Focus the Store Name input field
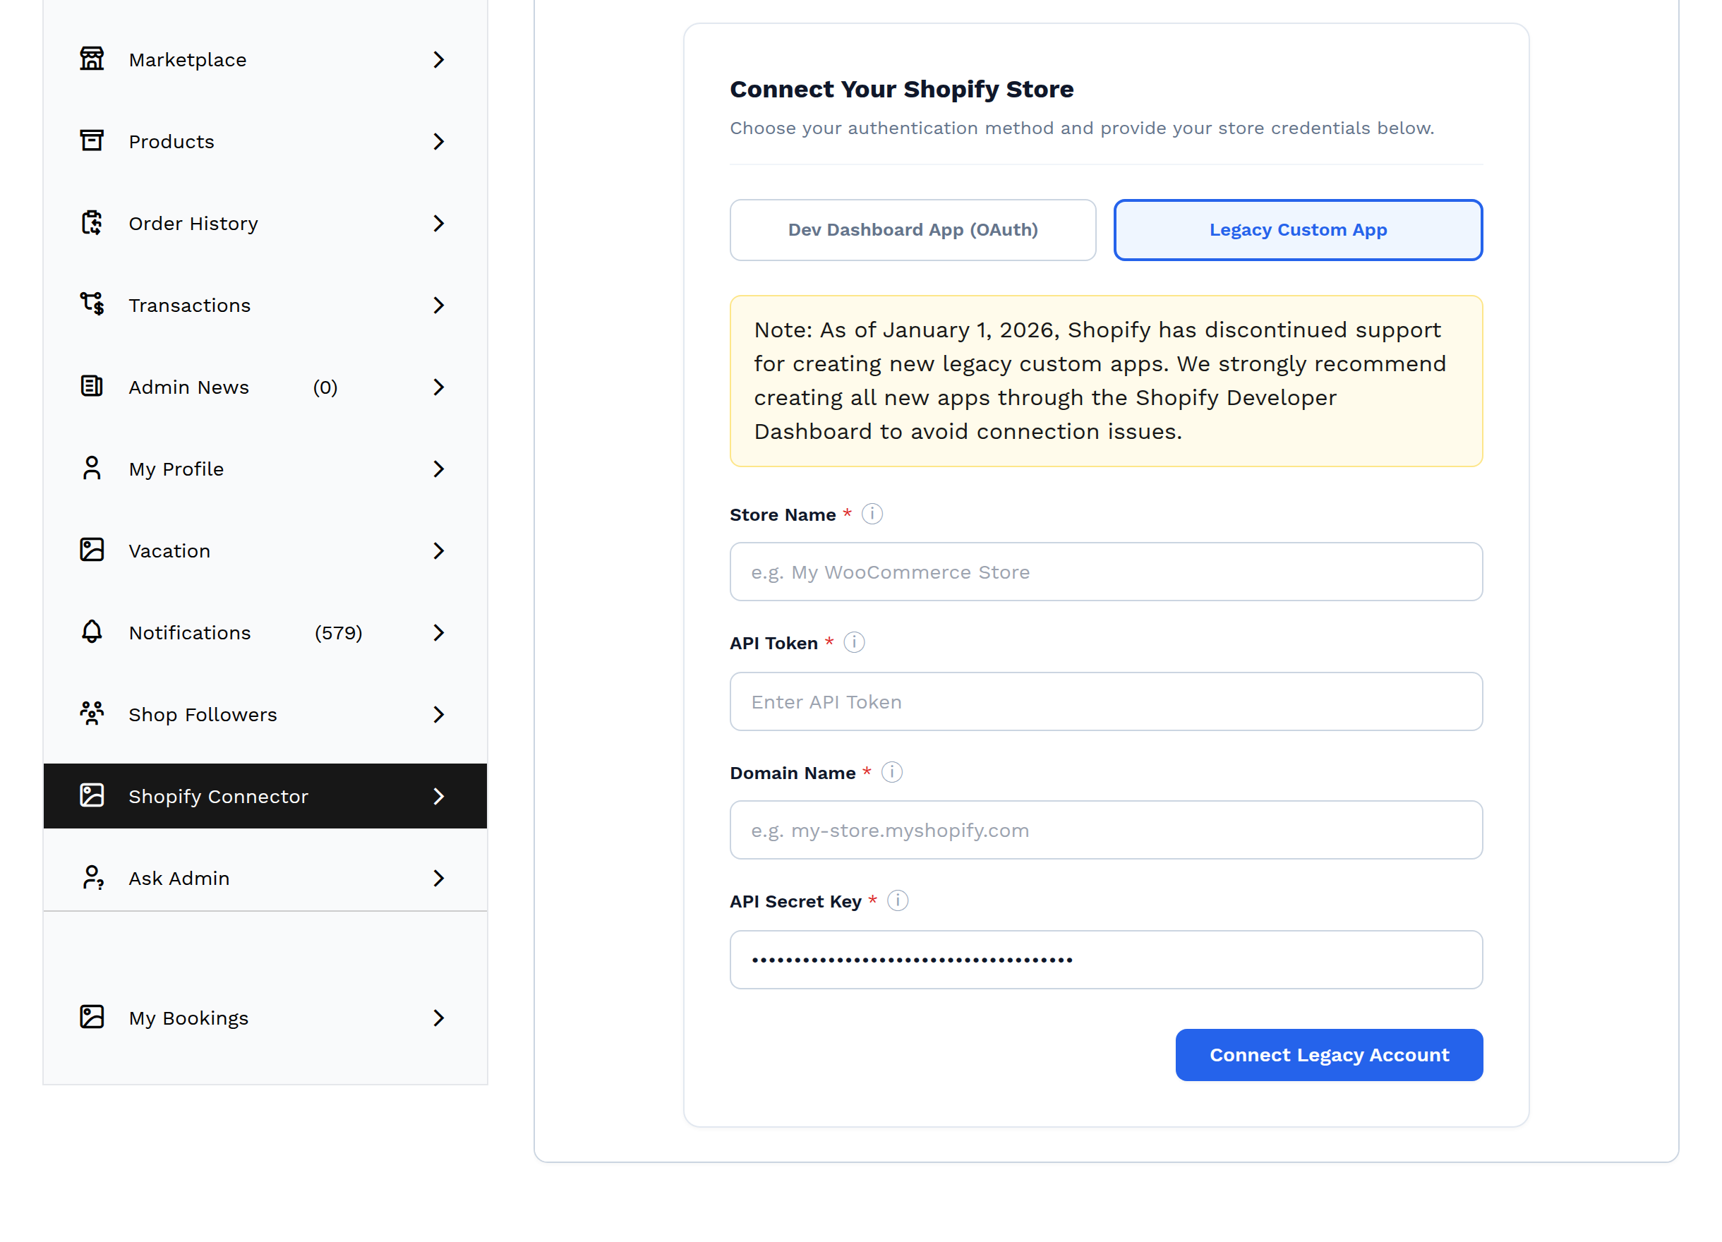The height and width of the screenshot is (1242, 1722). 1106,572
